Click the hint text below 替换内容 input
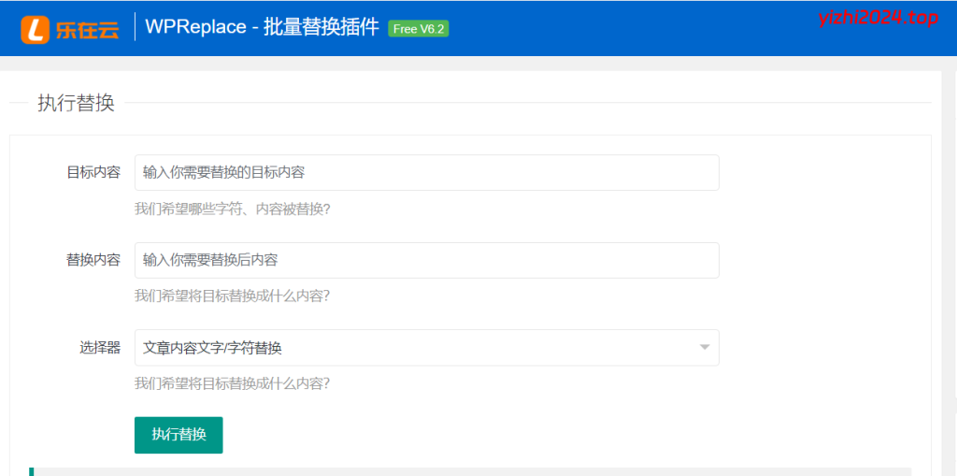 click(232, 296)
